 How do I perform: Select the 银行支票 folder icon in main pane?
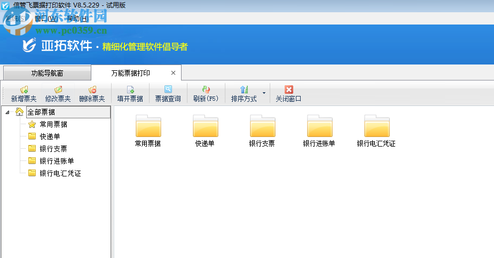262,126
